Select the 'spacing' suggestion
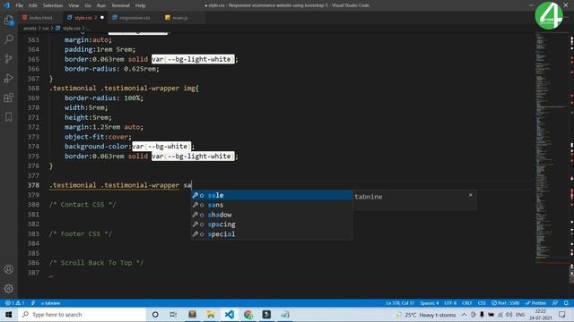The width and height of the screenshot is (574, 322). tap(271, 225)
